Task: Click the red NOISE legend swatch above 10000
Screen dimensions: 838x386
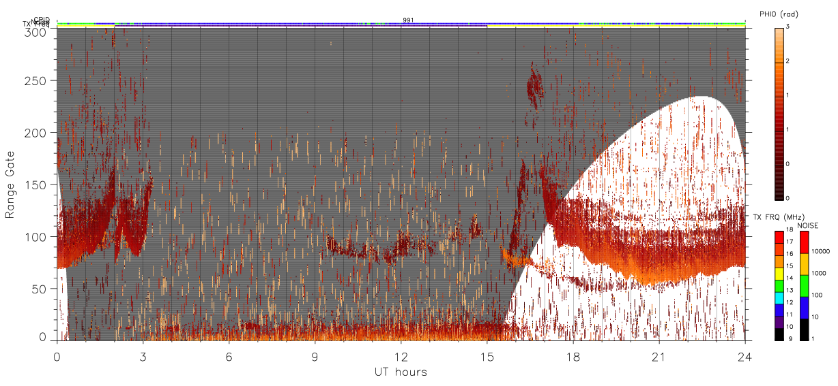Action: [805, 242]
